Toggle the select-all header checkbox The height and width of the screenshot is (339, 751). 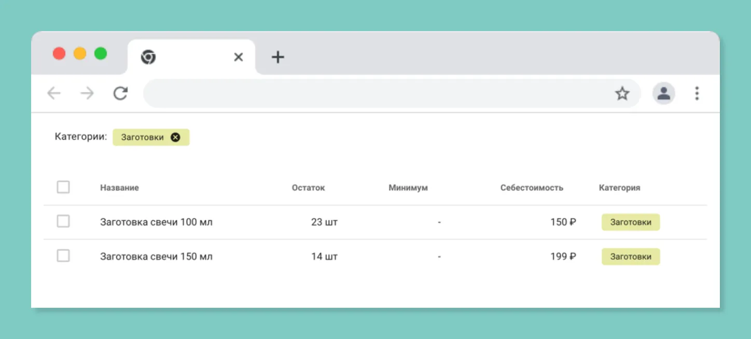pyautogui.click(x=63, y=187)
